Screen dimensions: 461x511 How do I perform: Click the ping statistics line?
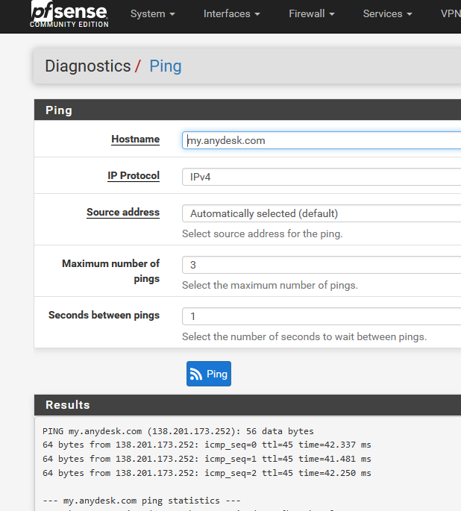(142, 501)
